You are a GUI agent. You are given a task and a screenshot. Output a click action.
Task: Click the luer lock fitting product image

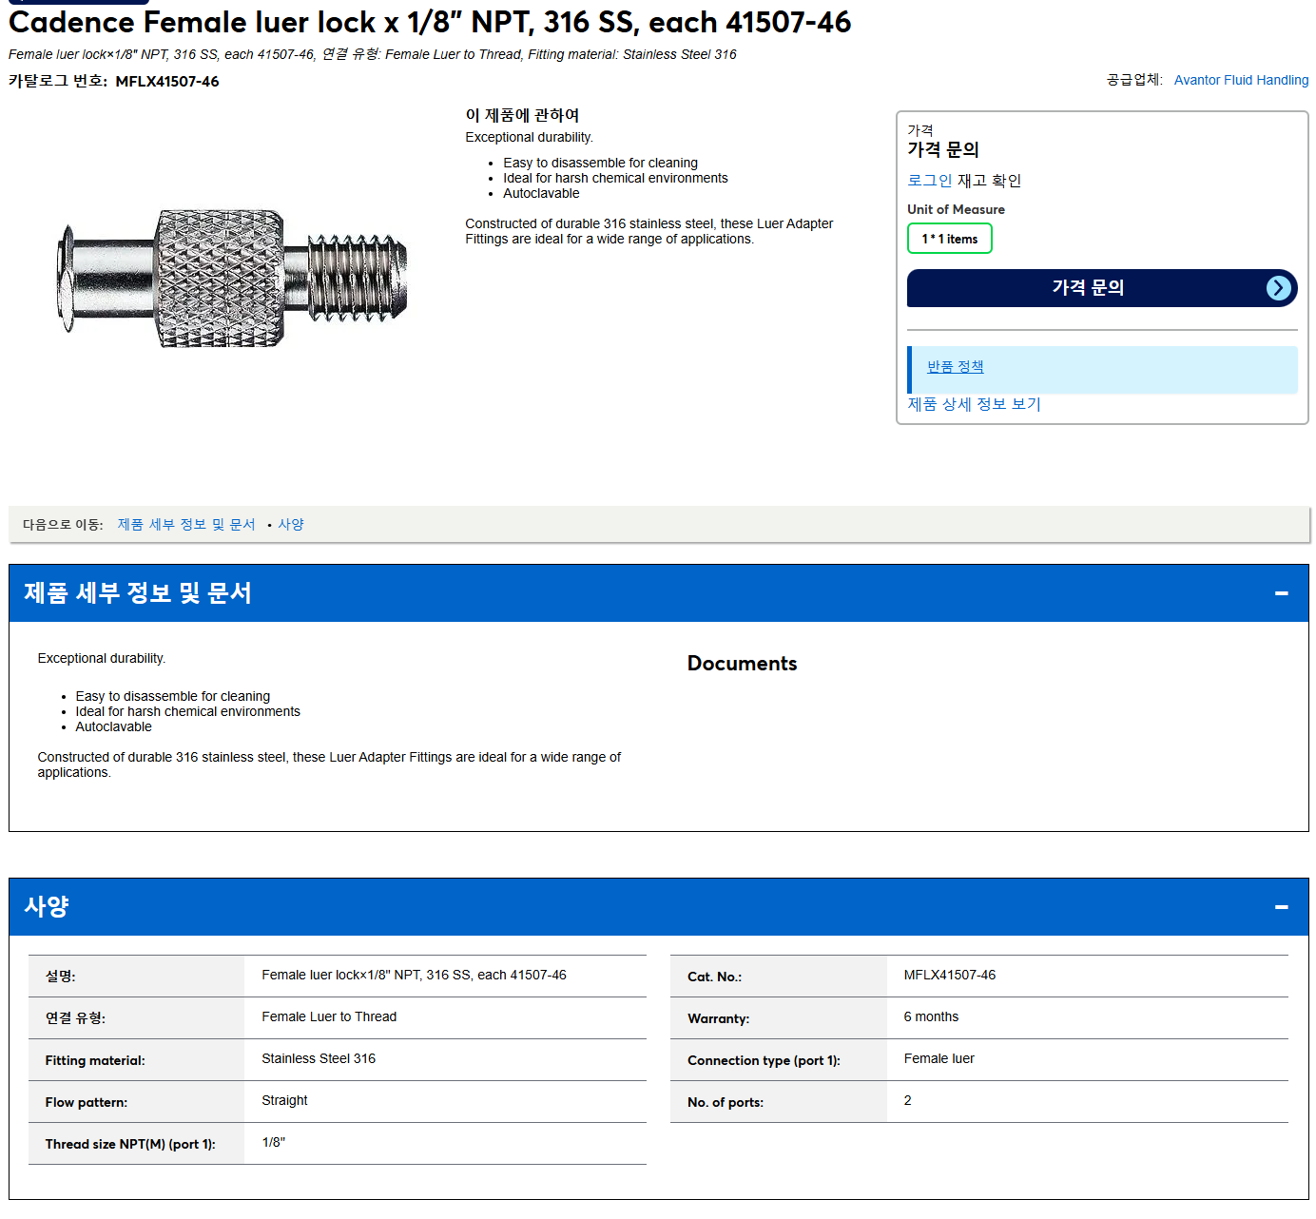(x=233, y=279)
